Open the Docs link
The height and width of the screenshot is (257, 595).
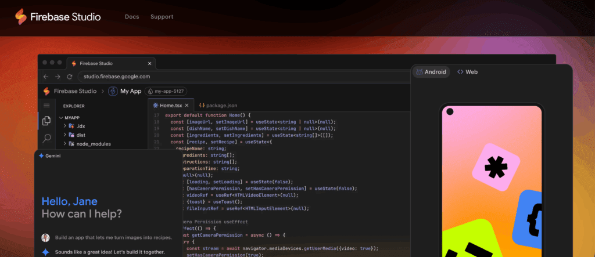pos(132,17)
